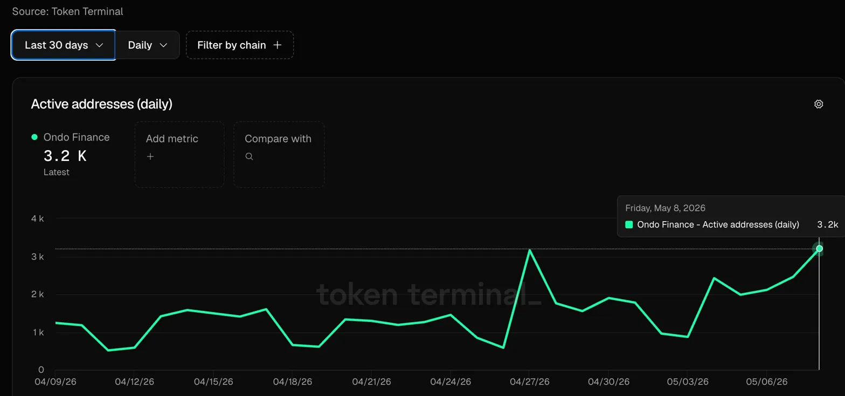This screenshot has width=845, height=396.
Task: Click the highlighted May 8 data point
Action: [x=819, y=249]
